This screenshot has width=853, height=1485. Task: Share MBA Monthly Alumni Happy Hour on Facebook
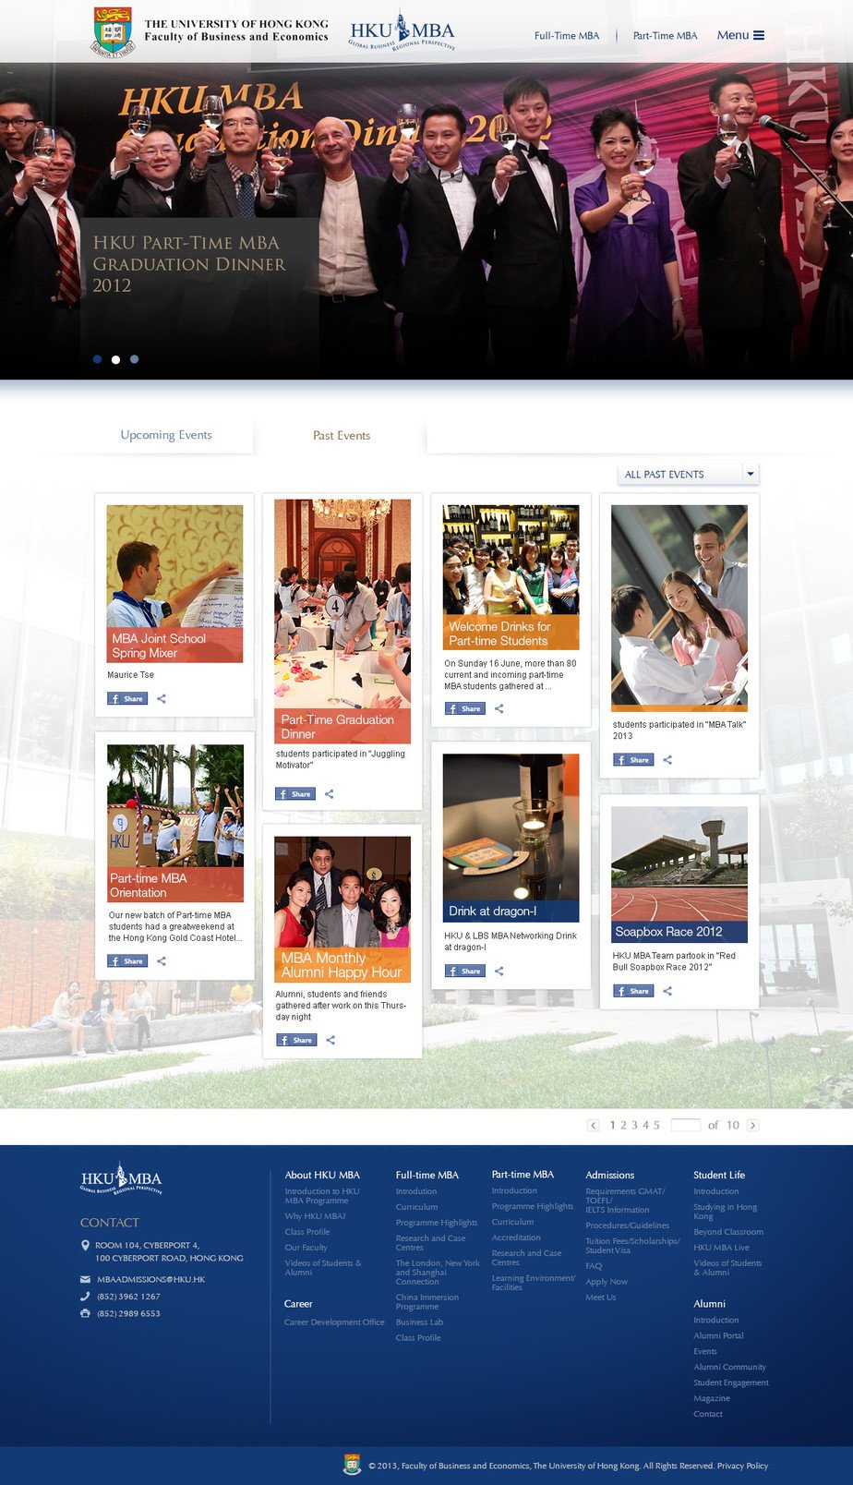click(296, 1040)
